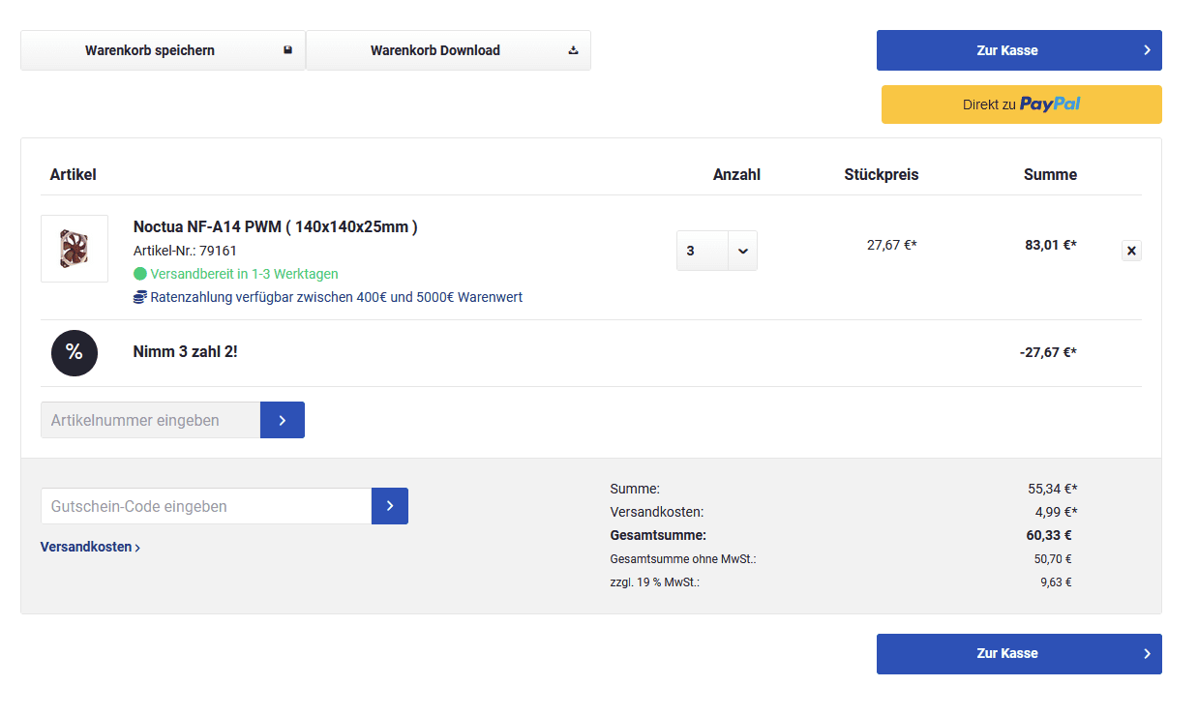Viewport: 1198px width, 716px height.
Task: Click the top Zur Kasse button
Action: [x=1019, y=50]
